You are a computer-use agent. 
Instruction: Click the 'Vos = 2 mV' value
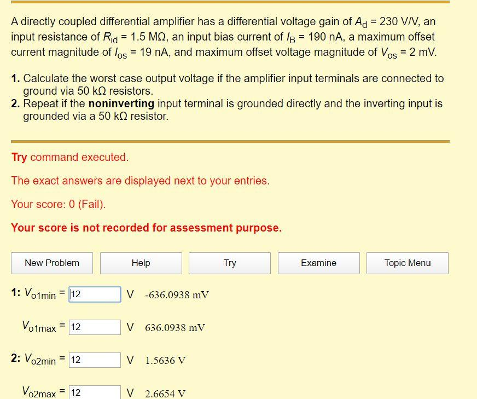[x=408, y=53]
